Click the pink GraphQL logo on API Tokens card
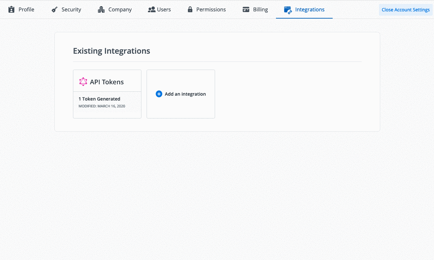 [x=83, y=81]
